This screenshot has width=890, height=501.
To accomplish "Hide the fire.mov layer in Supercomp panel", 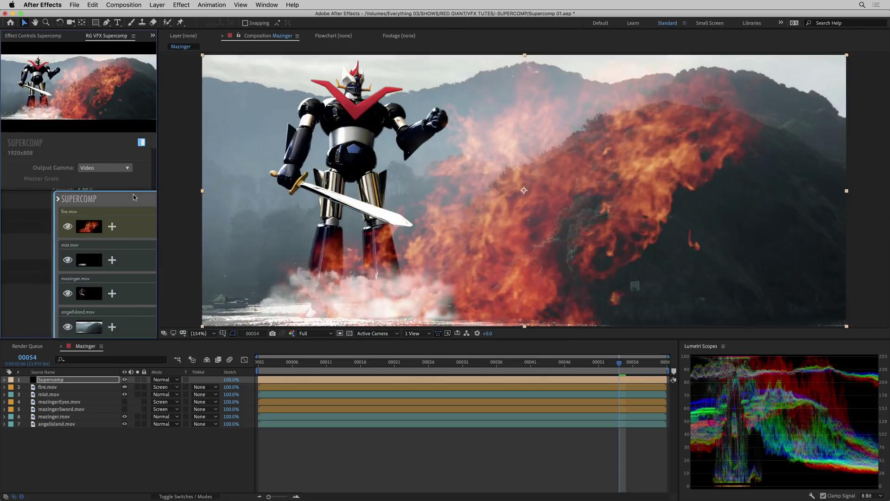I will [68, 226].
